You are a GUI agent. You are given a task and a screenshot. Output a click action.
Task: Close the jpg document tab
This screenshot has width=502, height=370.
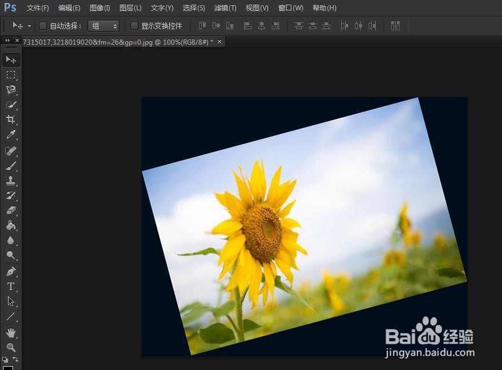click(x=220, y=42)
